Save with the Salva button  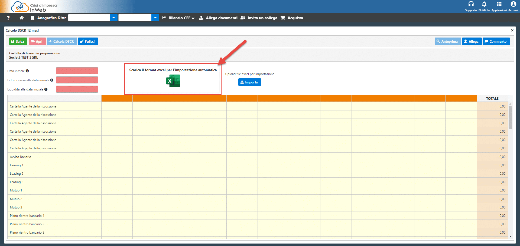pos(18,41)
